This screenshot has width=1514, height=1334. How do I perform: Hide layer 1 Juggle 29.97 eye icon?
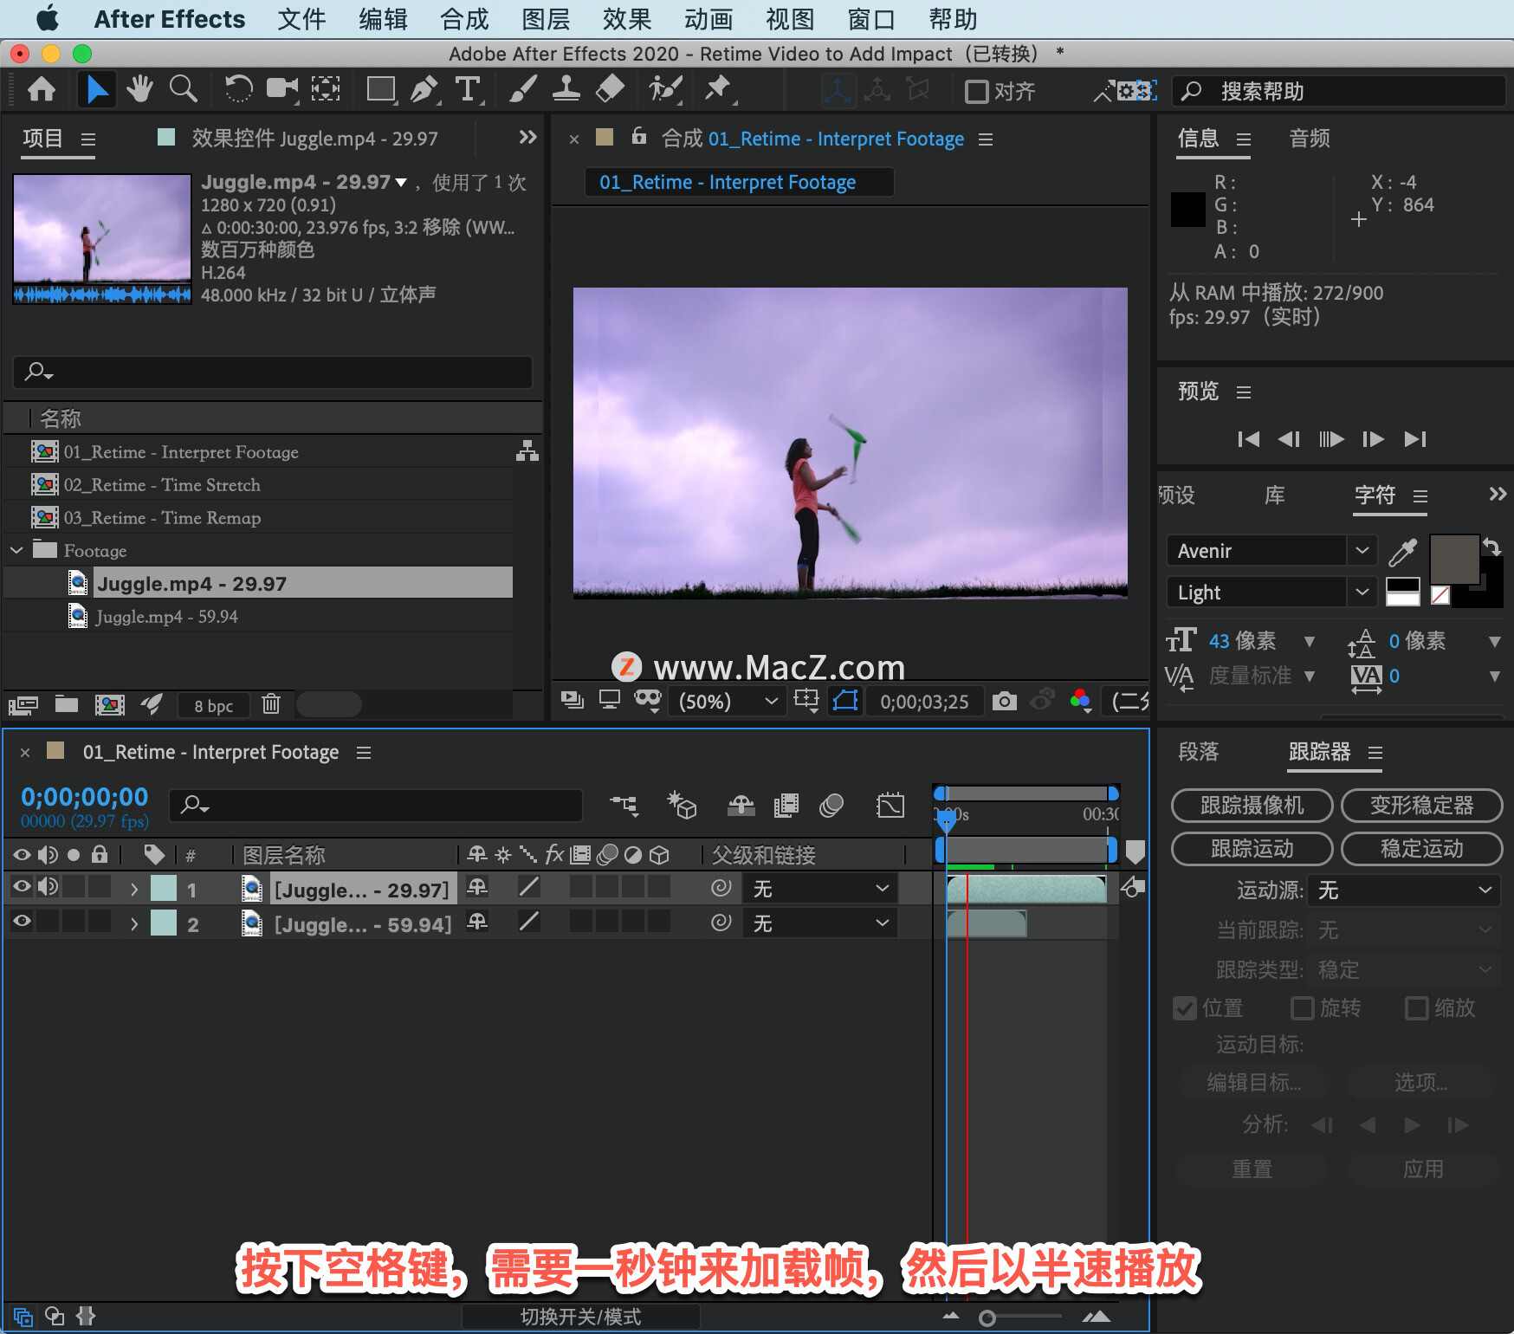[x=22, y=885]
